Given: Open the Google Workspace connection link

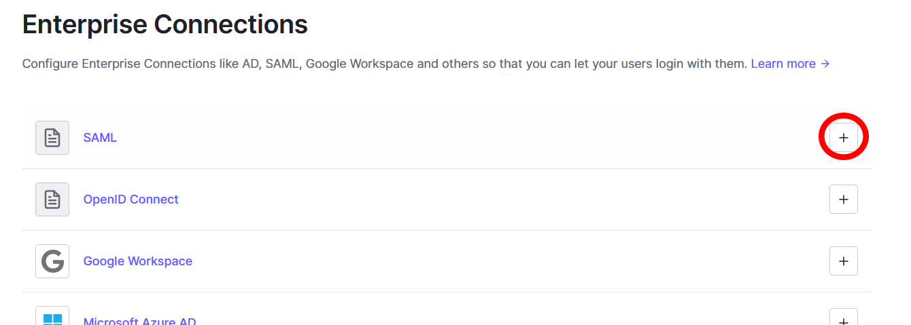Looking at the screenshot, I should coord(138,261).
